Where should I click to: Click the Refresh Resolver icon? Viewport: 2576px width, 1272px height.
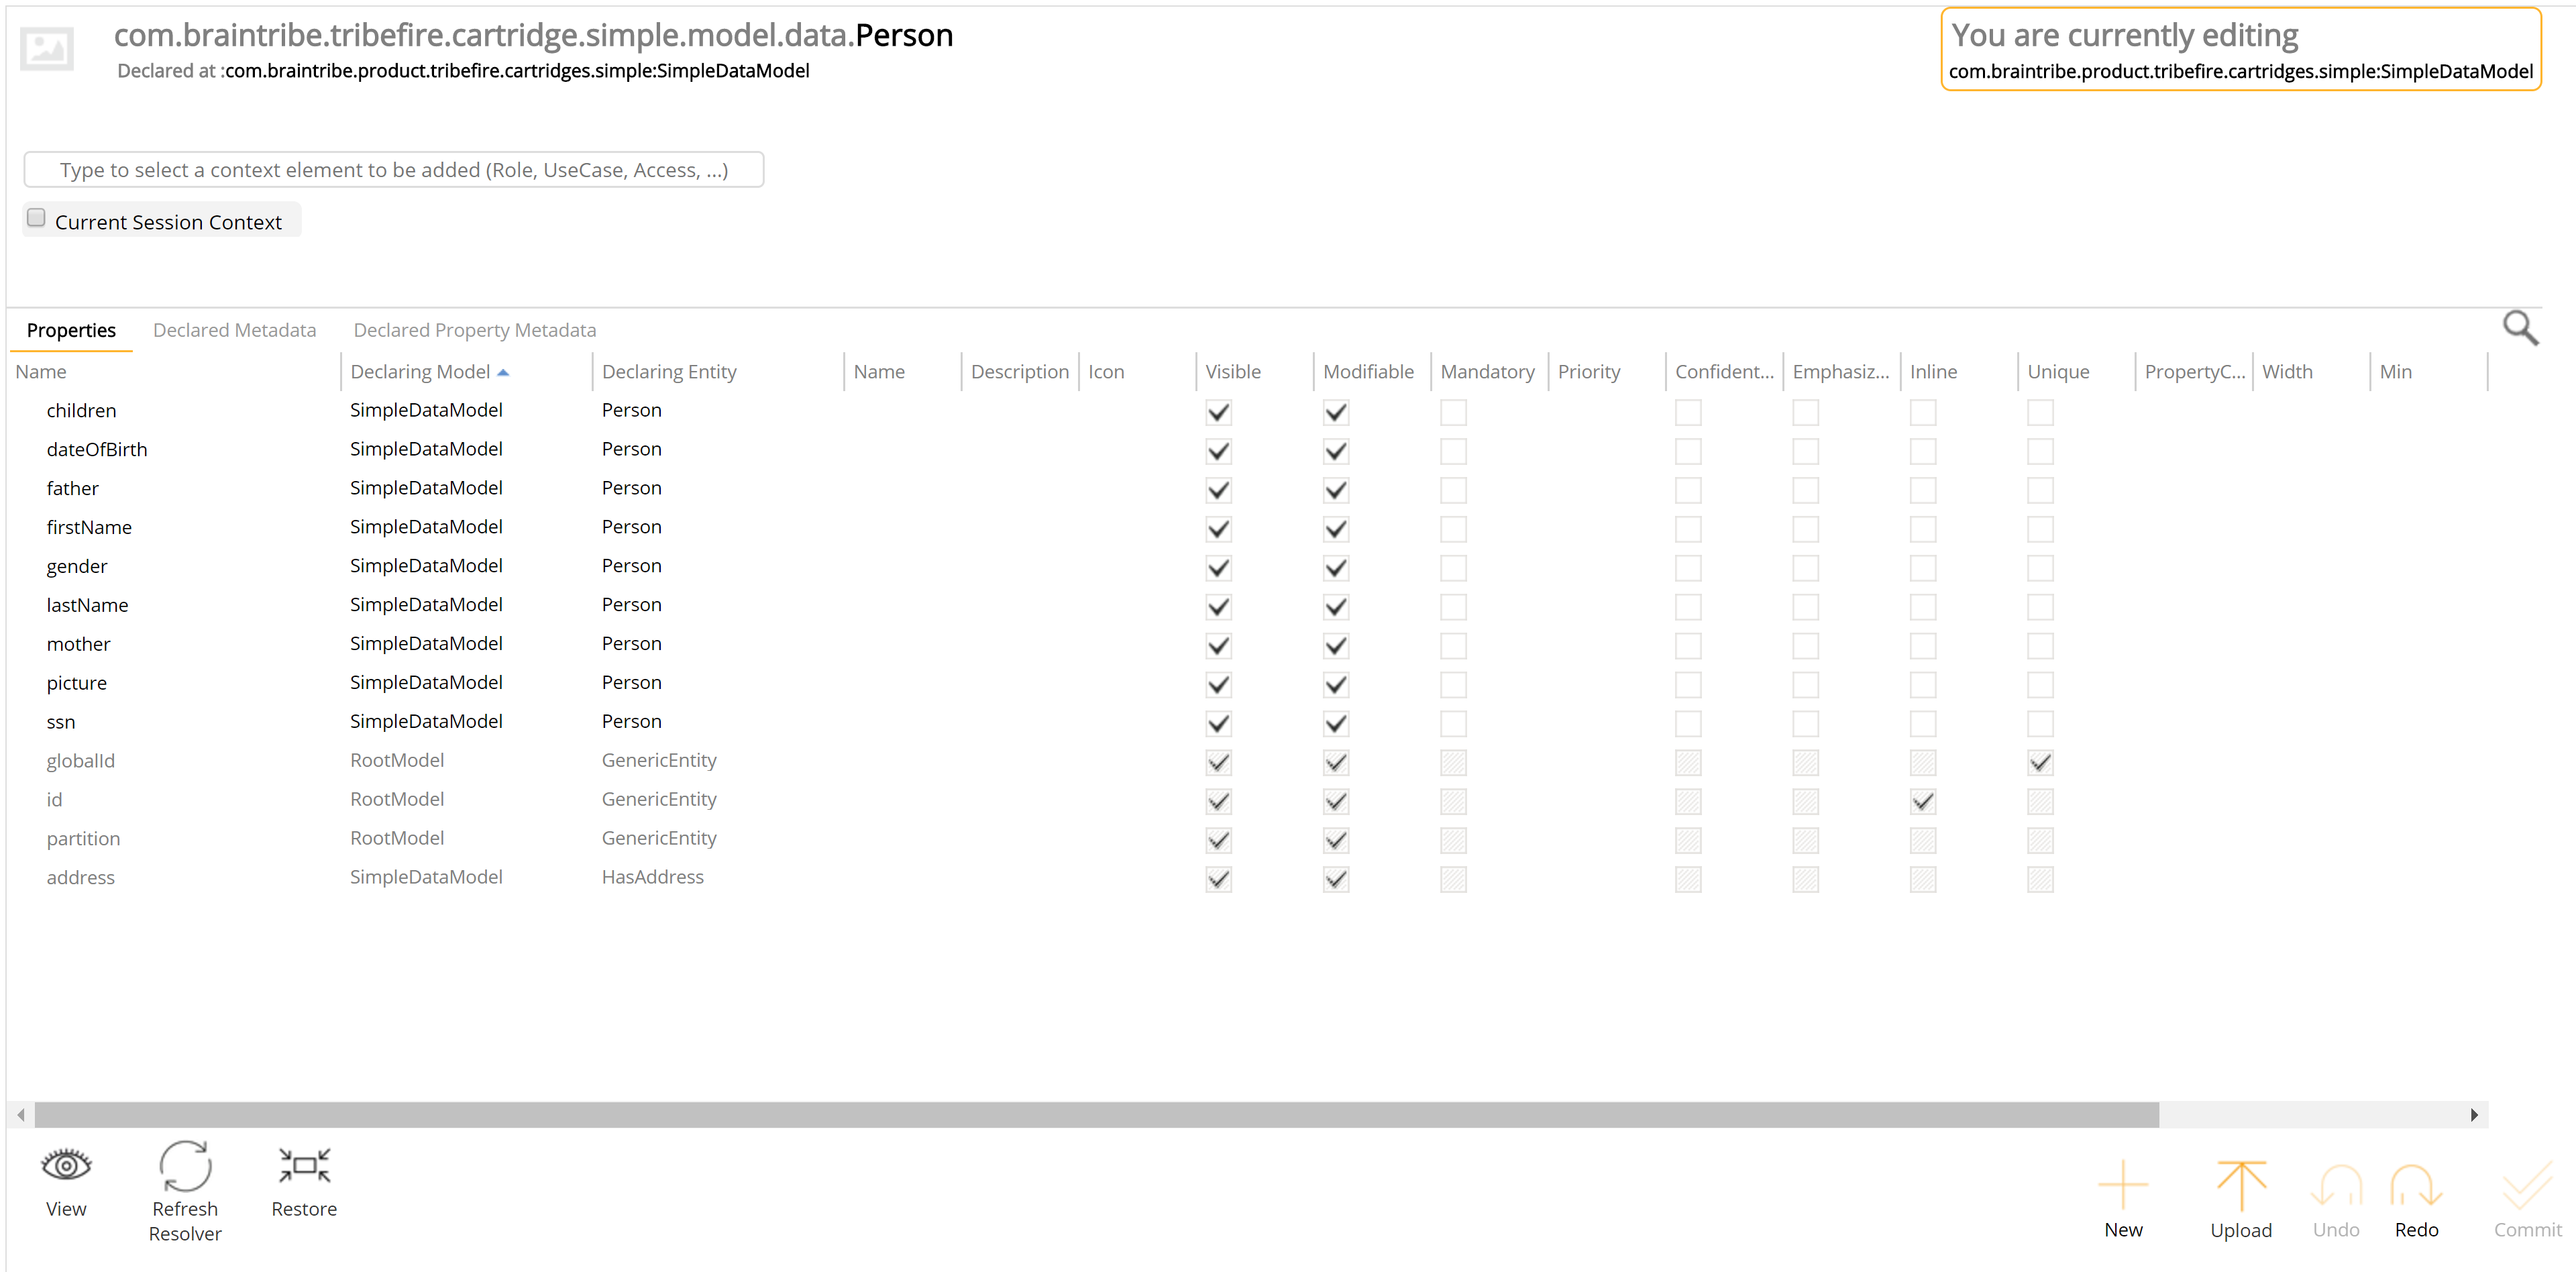(x=185, y=1167)
